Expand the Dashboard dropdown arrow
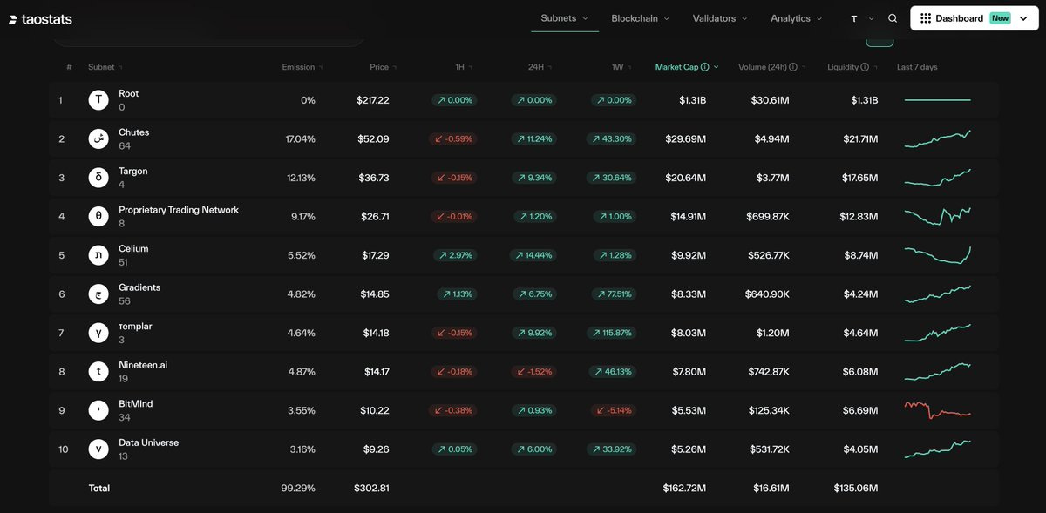Image resolution: width=1046 pixels, height=513 pixels. [x=1022, y=18]
